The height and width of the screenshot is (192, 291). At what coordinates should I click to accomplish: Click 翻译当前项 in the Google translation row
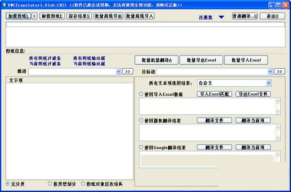point(253,147)
